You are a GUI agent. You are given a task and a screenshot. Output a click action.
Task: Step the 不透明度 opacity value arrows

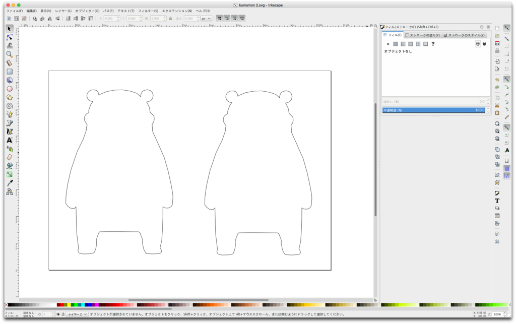click(x=488, y=110)
